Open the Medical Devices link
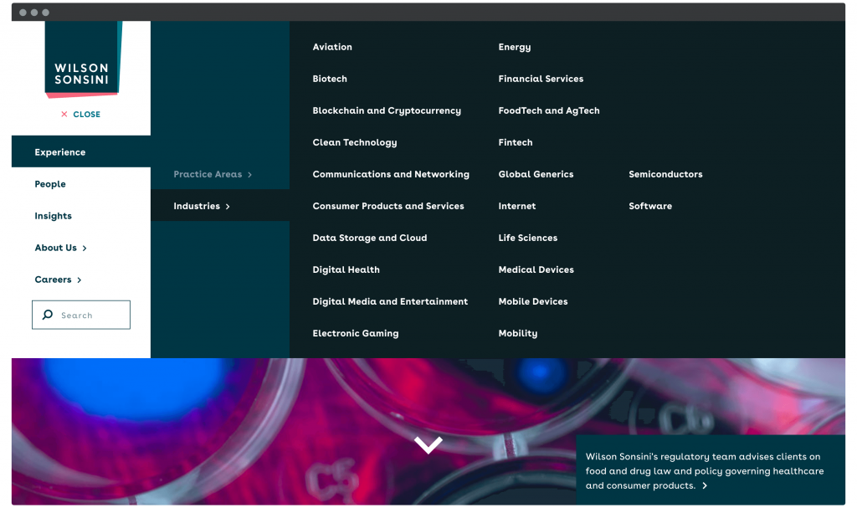857x508 pixels. pyautogui.click(x=536, y=269)
